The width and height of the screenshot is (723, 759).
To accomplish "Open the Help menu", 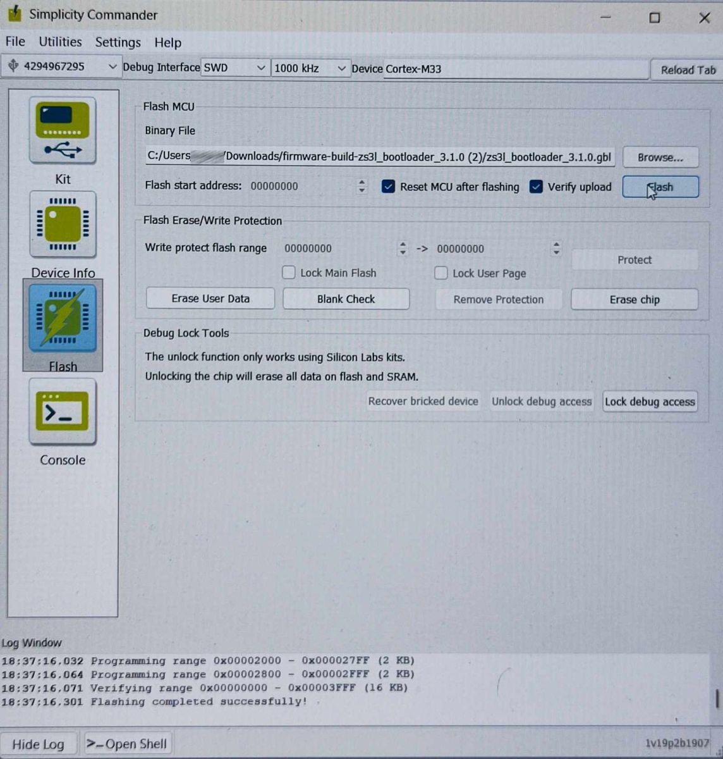I will (167, 42).
